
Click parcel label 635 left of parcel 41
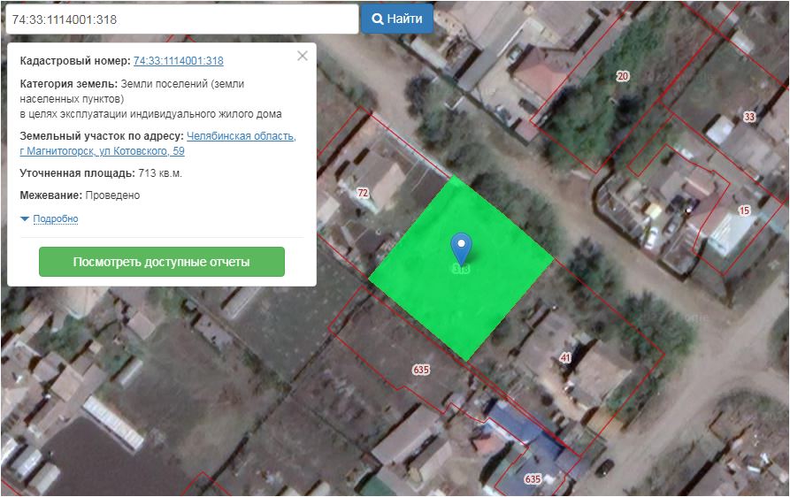[x=420, y=369]
